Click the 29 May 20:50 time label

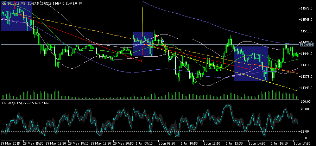[123, 143]
